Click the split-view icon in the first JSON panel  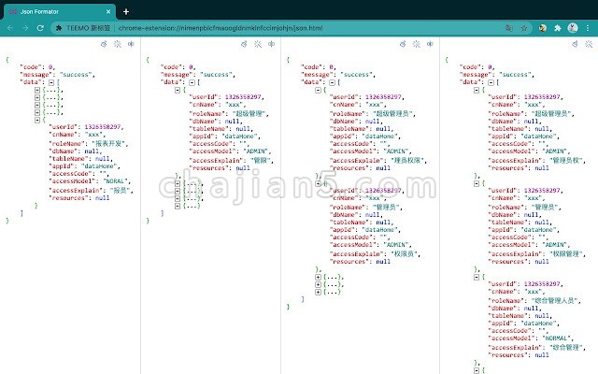[131, 44]
